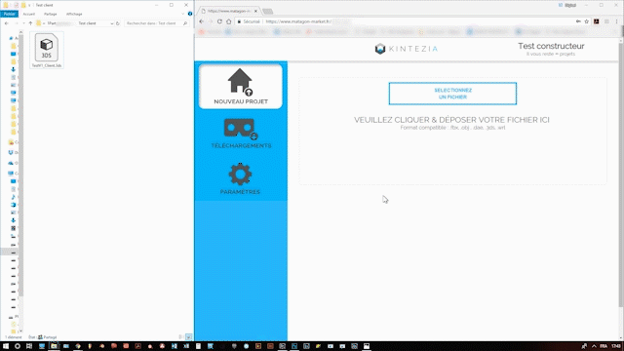Go to Chrome home page
The height and width of the screenshot is (351, 624).
[x=229, y=21]
